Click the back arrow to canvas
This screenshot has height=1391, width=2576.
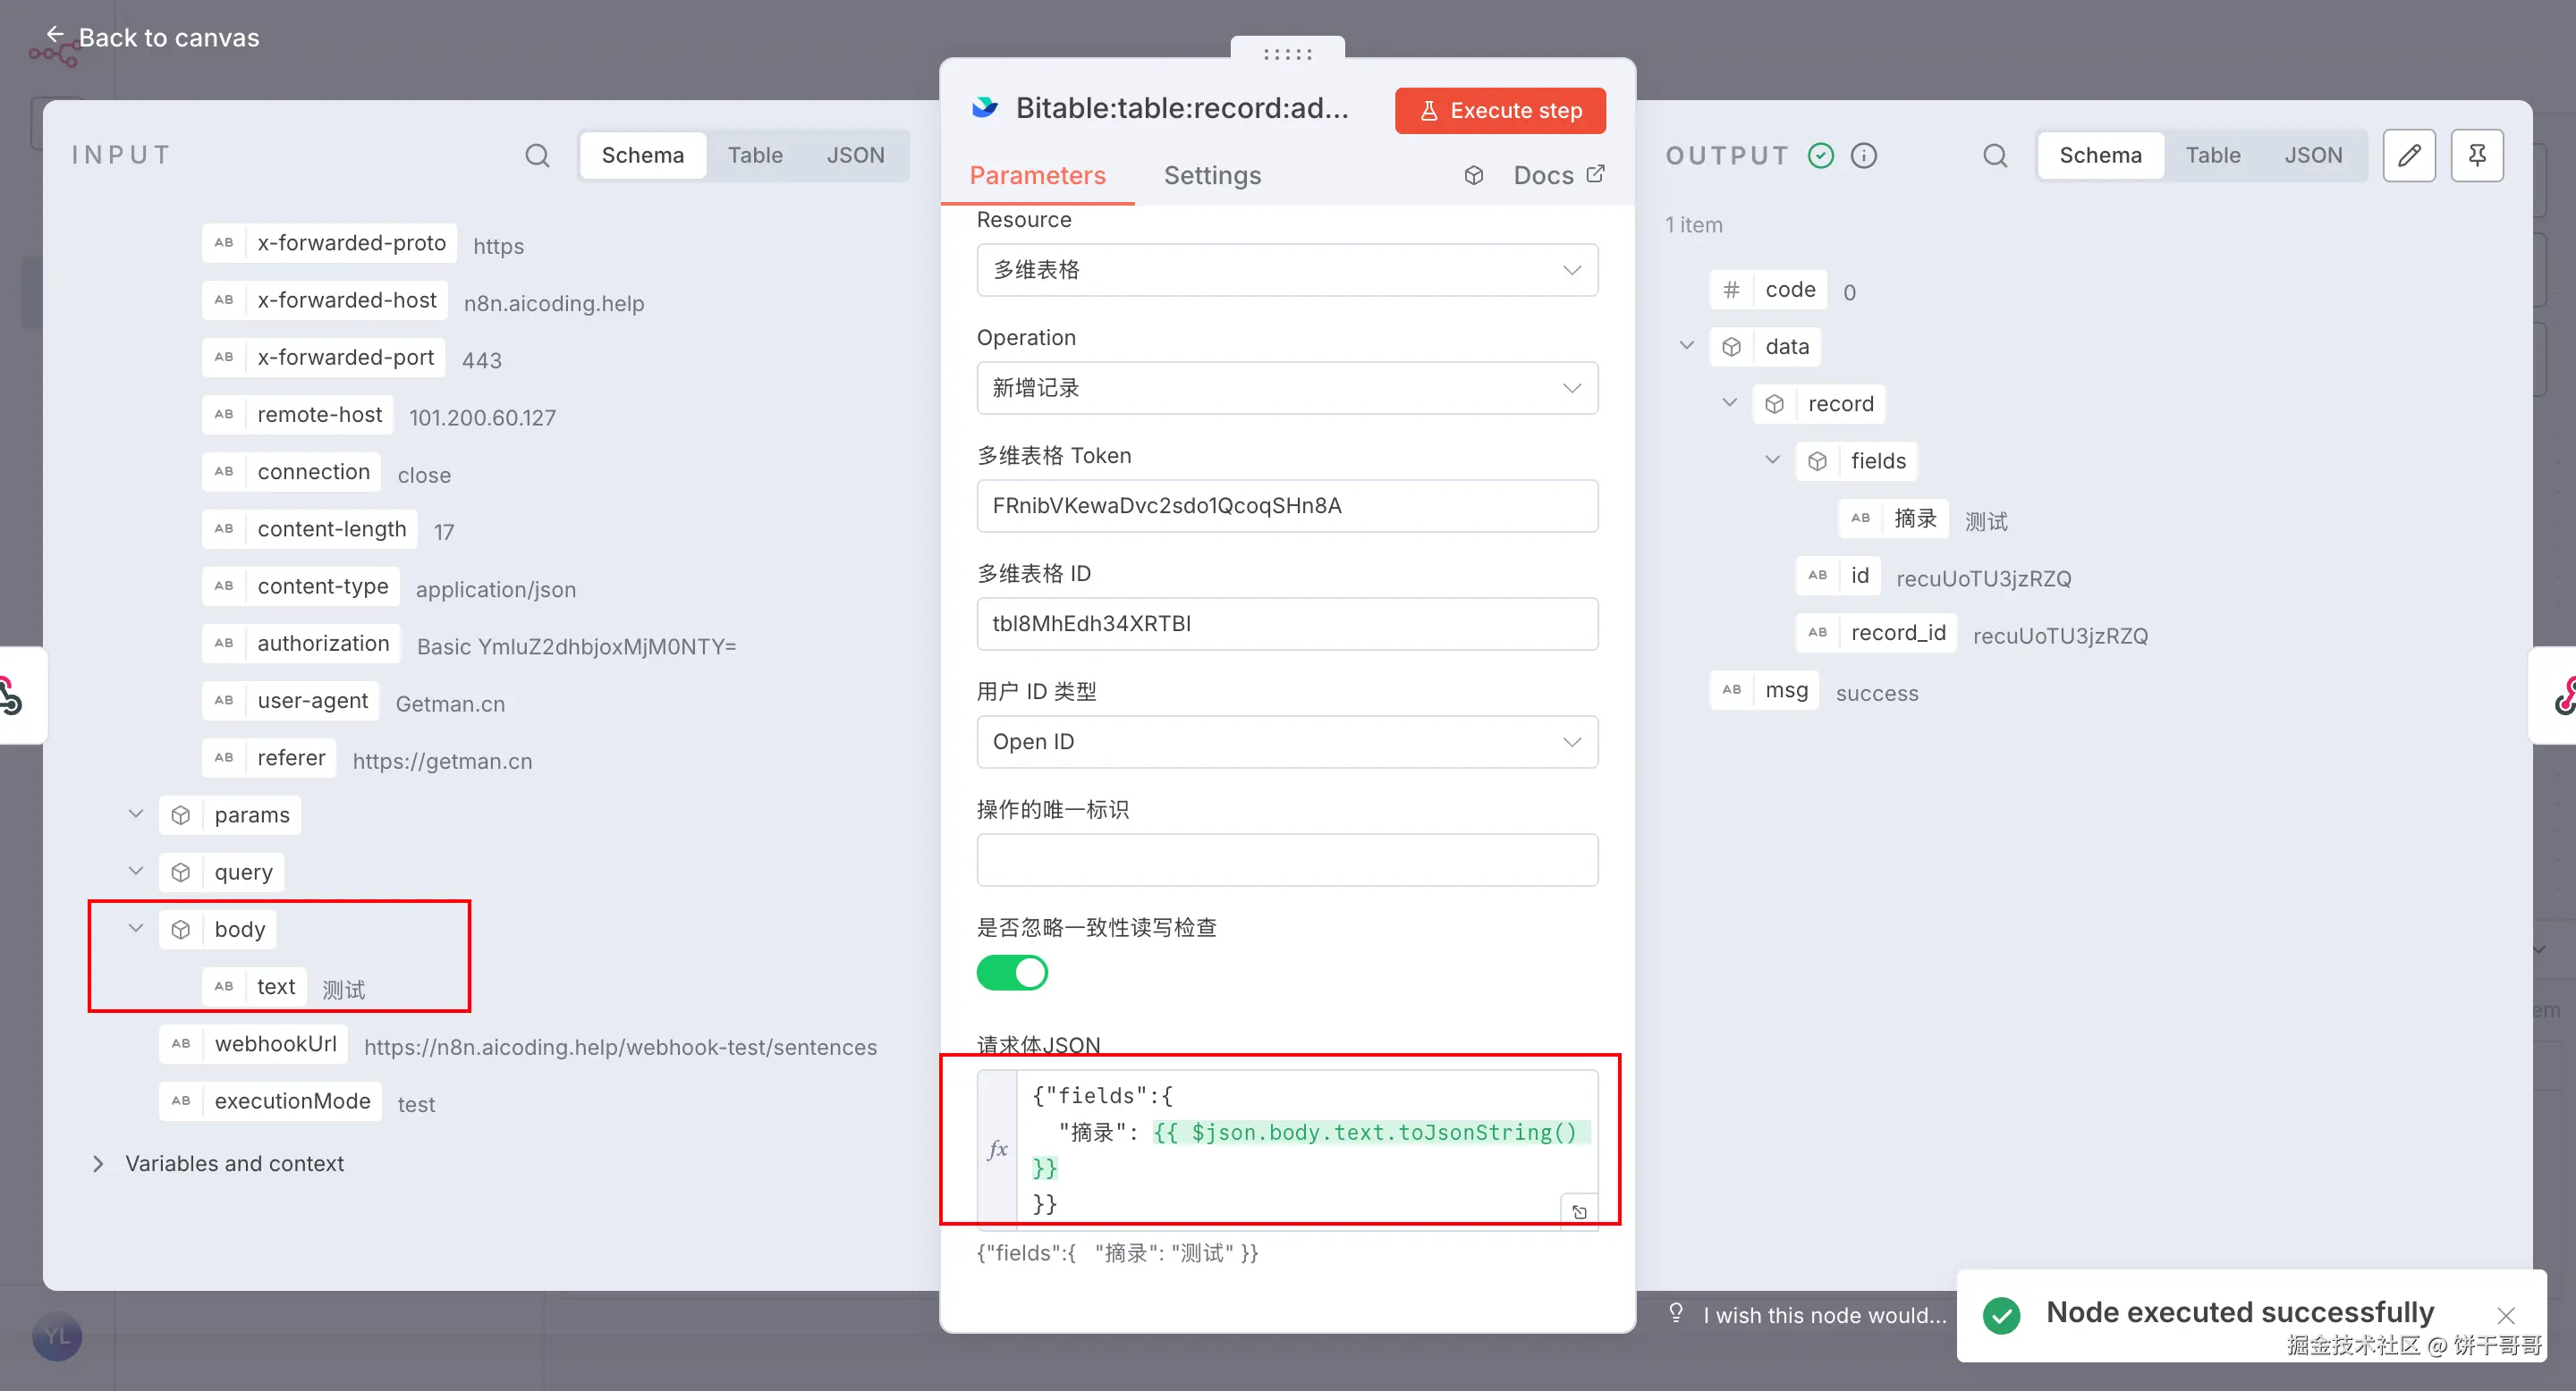coord(55,35)
